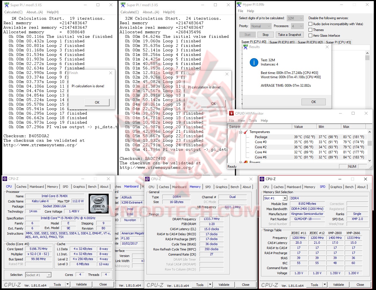Click the Checksum: B405D0A2 line
The image size is (376, 290).
[26, 136]
